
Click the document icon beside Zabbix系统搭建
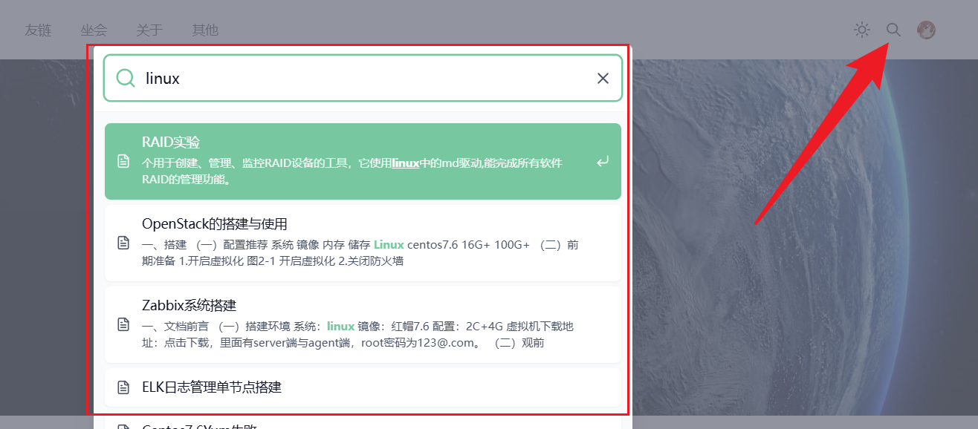coord(123,325)
